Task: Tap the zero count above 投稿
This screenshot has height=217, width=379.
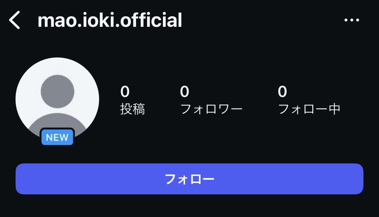Action: pyautogui.click(x=125, y=91)
